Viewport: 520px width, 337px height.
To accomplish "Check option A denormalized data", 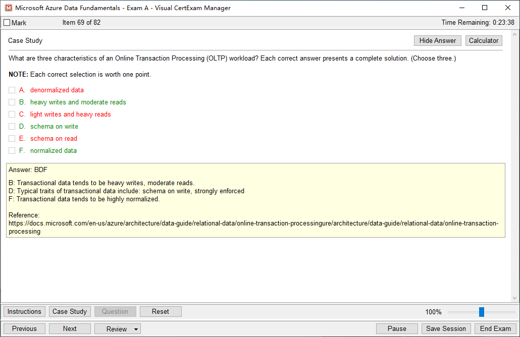I will [12, 90].
